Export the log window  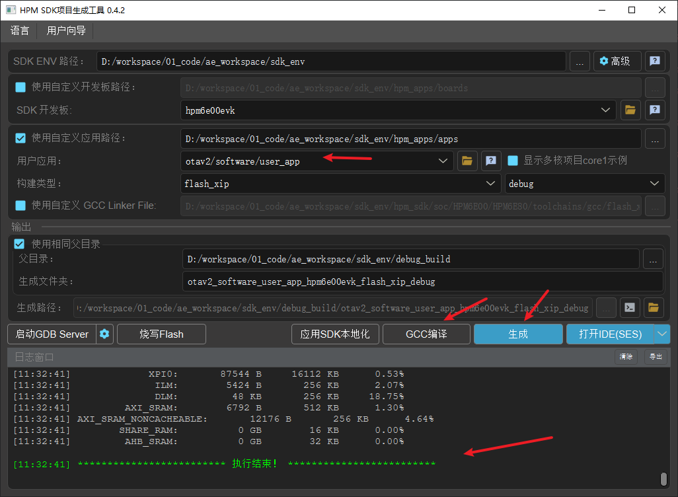click(656, 357)
